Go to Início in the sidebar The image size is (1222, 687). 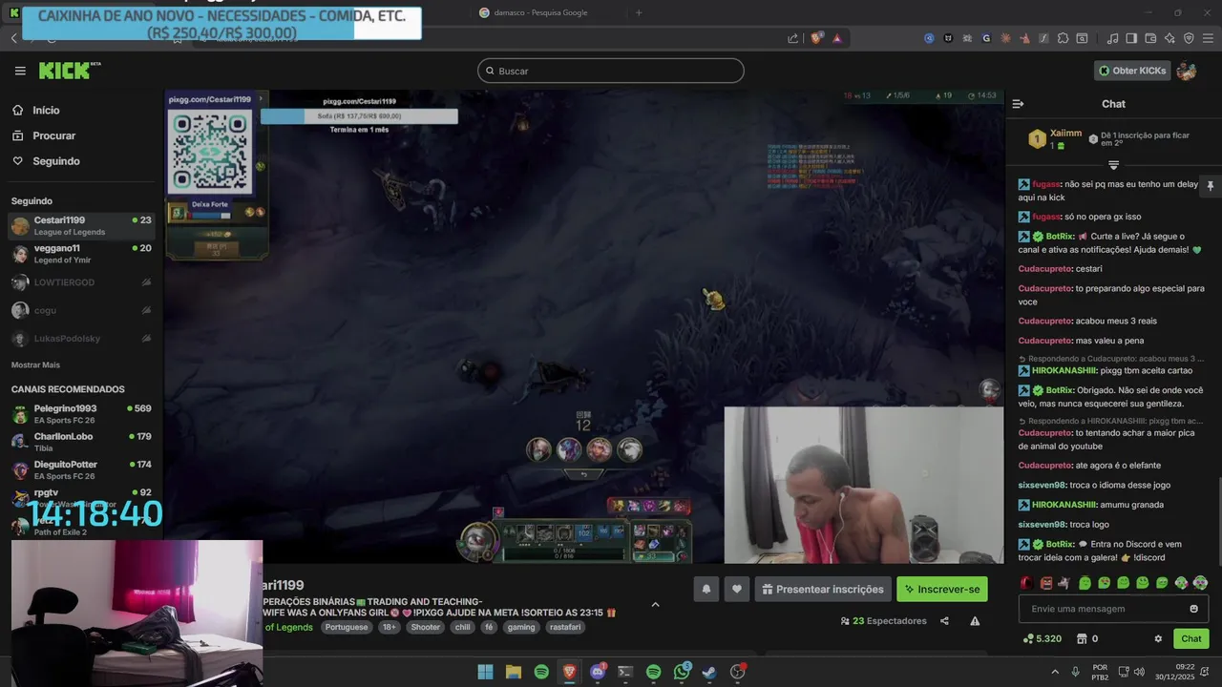click(46, 110)
